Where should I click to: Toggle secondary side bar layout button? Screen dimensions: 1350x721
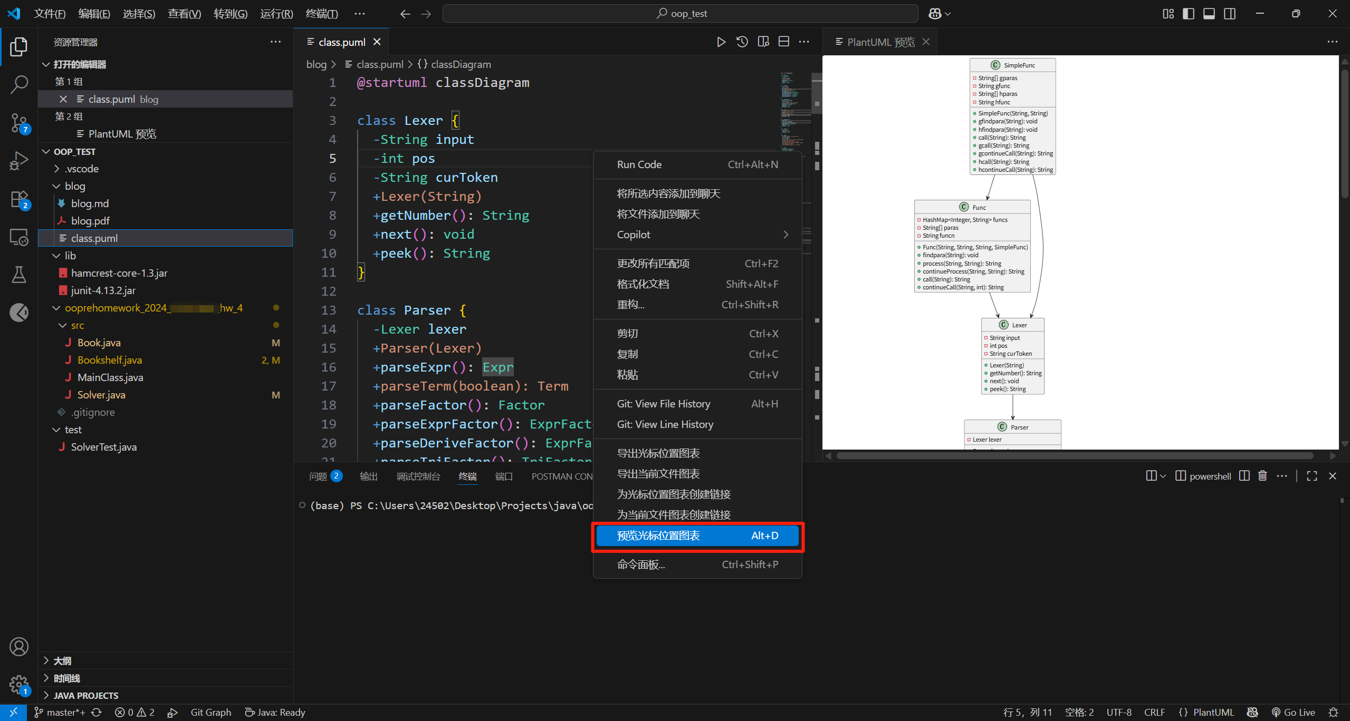(1230, 14)
